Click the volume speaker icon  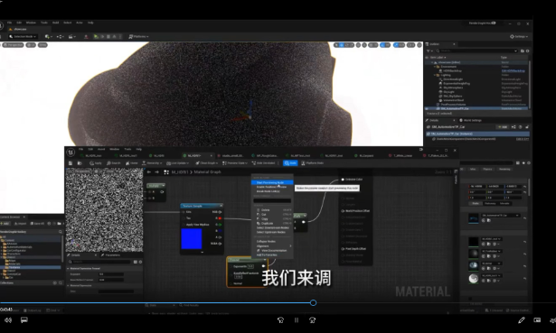coord(8,320)
